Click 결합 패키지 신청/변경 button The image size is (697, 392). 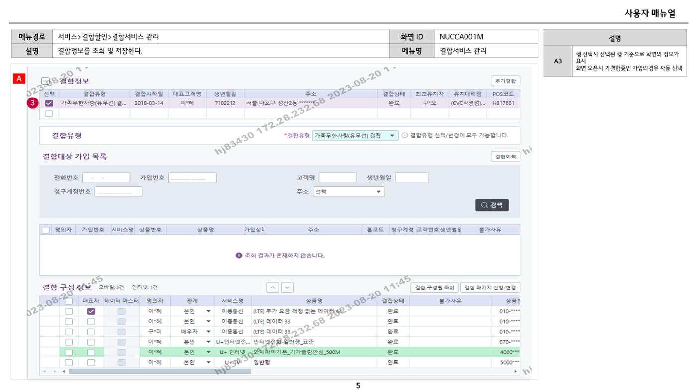tap(490, 288)
